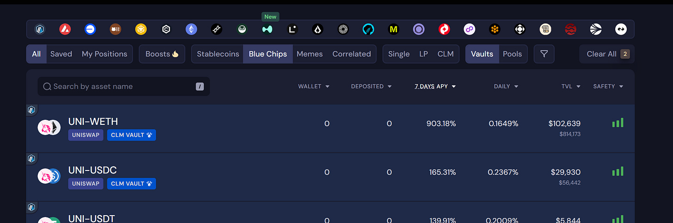673x223 pixels.
Task: Toggle the LP vault type filter
Action: coord(423,54)
